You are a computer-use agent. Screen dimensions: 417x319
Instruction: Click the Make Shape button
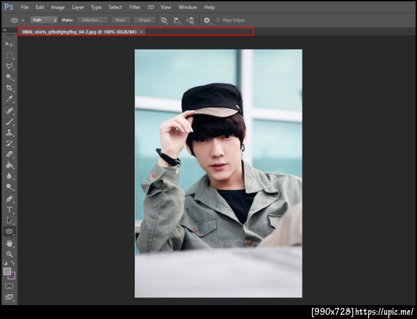point(145,20)
